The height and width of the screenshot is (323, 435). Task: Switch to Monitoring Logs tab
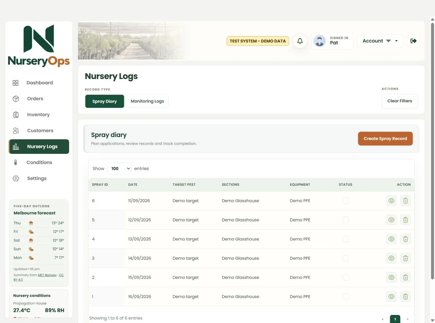pos(147,101)
